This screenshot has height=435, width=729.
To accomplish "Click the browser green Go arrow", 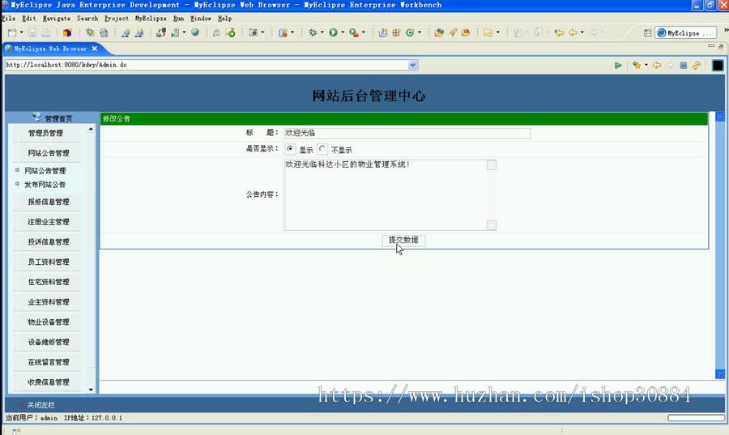I will [618, 66].
